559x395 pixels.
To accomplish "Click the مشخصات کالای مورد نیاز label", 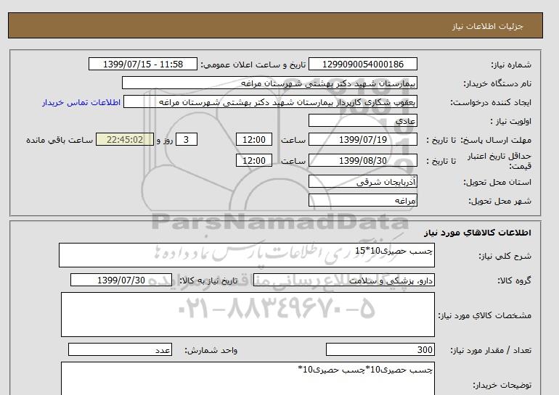I will click(x=485, y=315).
